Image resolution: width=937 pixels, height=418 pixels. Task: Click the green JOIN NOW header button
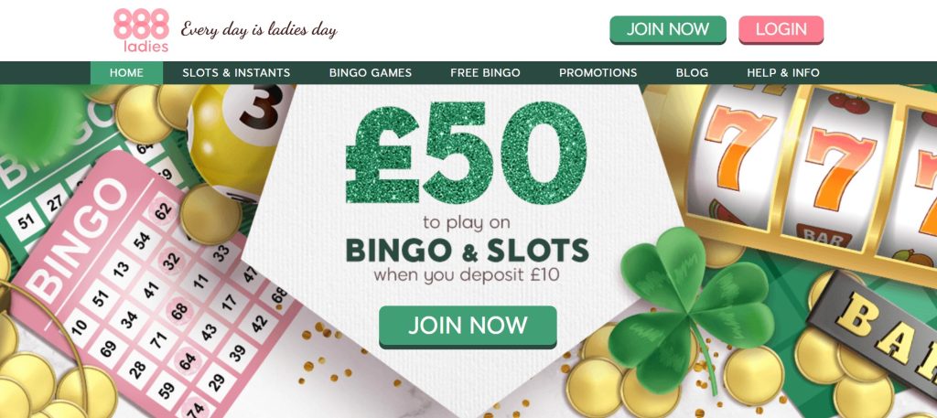coord(667,29)
